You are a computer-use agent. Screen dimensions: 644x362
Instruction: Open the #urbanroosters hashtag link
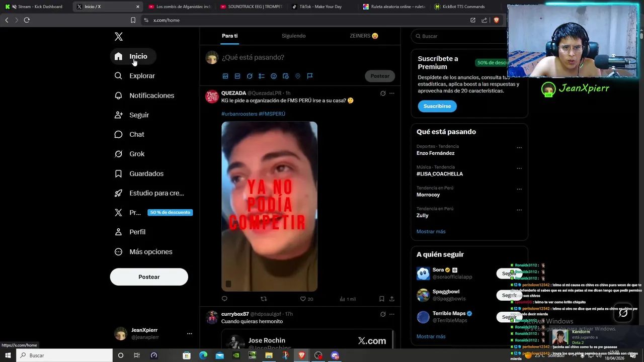point(239,114)
